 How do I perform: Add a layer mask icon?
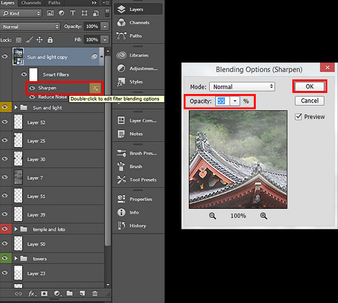44,293
